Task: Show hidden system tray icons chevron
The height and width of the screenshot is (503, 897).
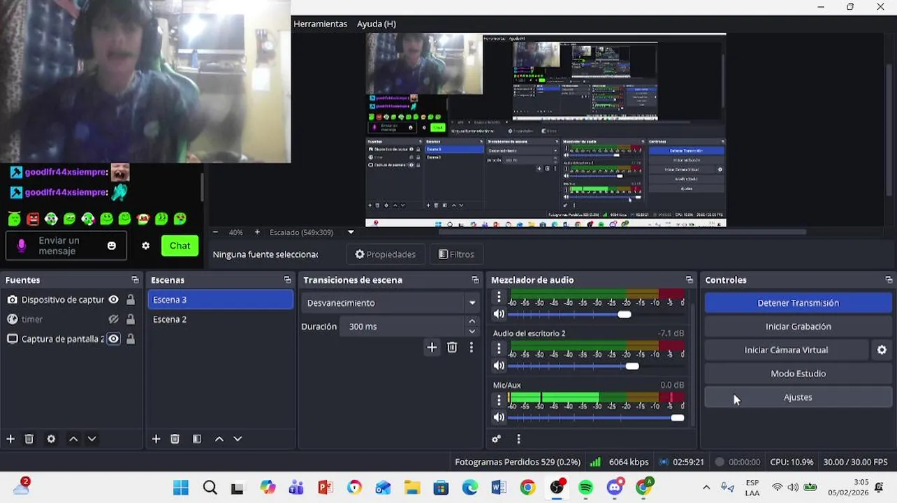Action: point(706,487)
